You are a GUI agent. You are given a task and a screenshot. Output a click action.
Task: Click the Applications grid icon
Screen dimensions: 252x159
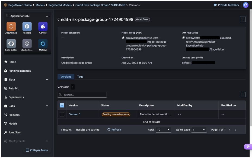coord(8,16)
